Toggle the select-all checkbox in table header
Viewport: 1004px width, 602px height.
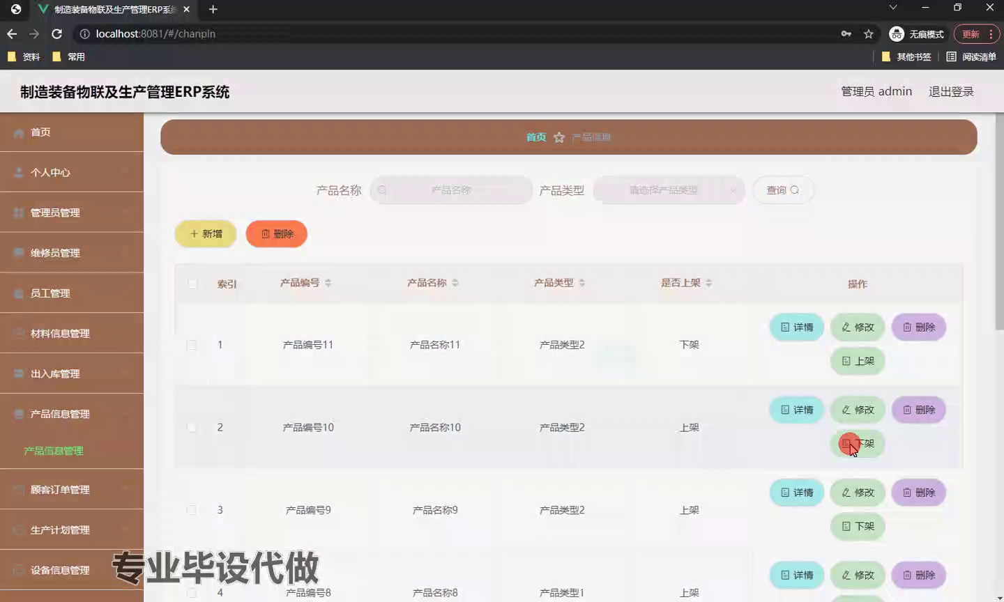point(192,284)
